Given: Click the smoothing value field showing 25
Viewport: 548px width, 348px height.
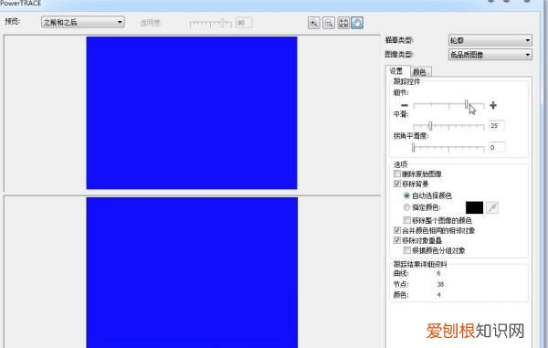Looking at the screenshot, I should click(497, 125).
